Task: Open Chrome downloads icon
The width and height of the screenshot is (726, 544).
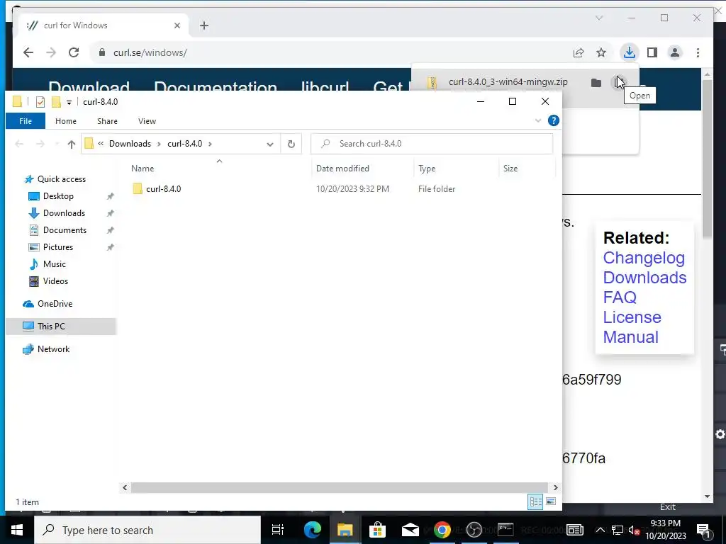Action: point(630,52)
